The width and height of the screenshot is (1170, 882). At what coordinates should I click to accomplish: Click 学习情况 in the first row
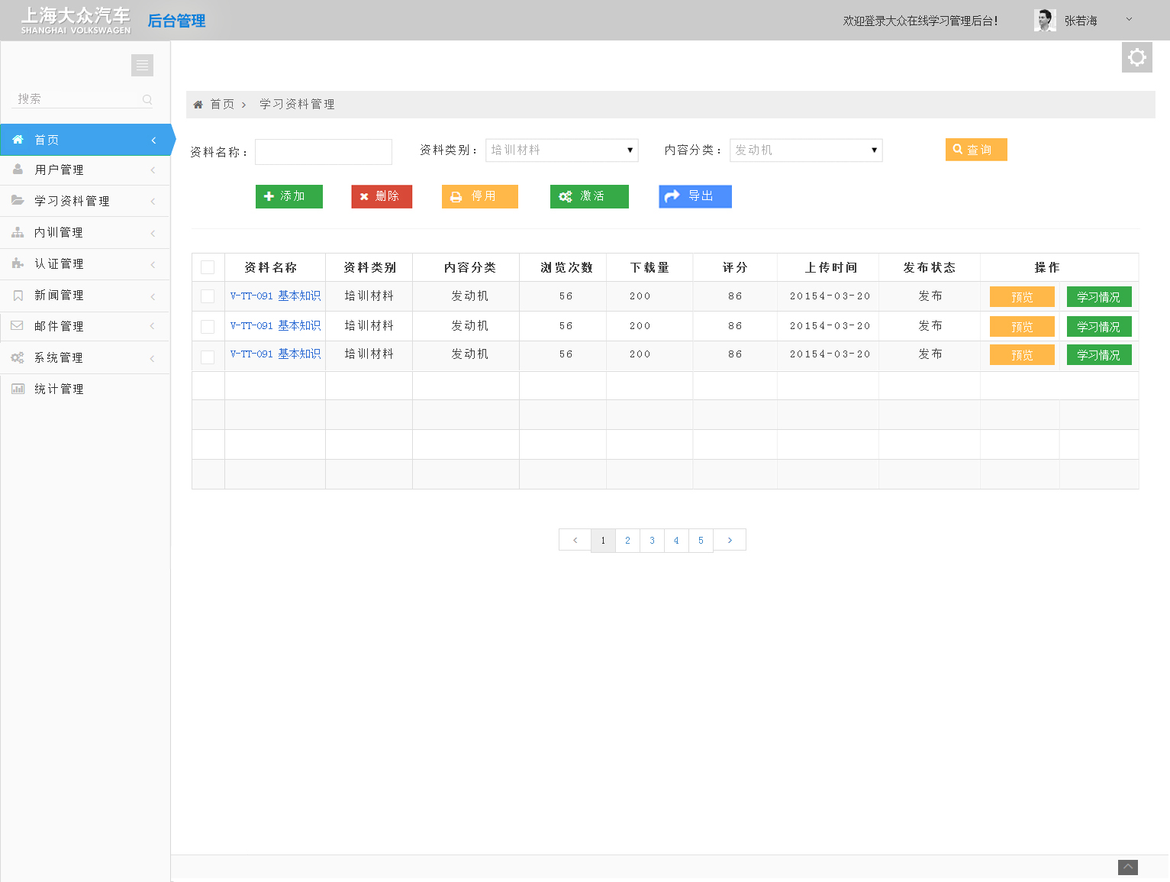click(x=1099, y=297)
